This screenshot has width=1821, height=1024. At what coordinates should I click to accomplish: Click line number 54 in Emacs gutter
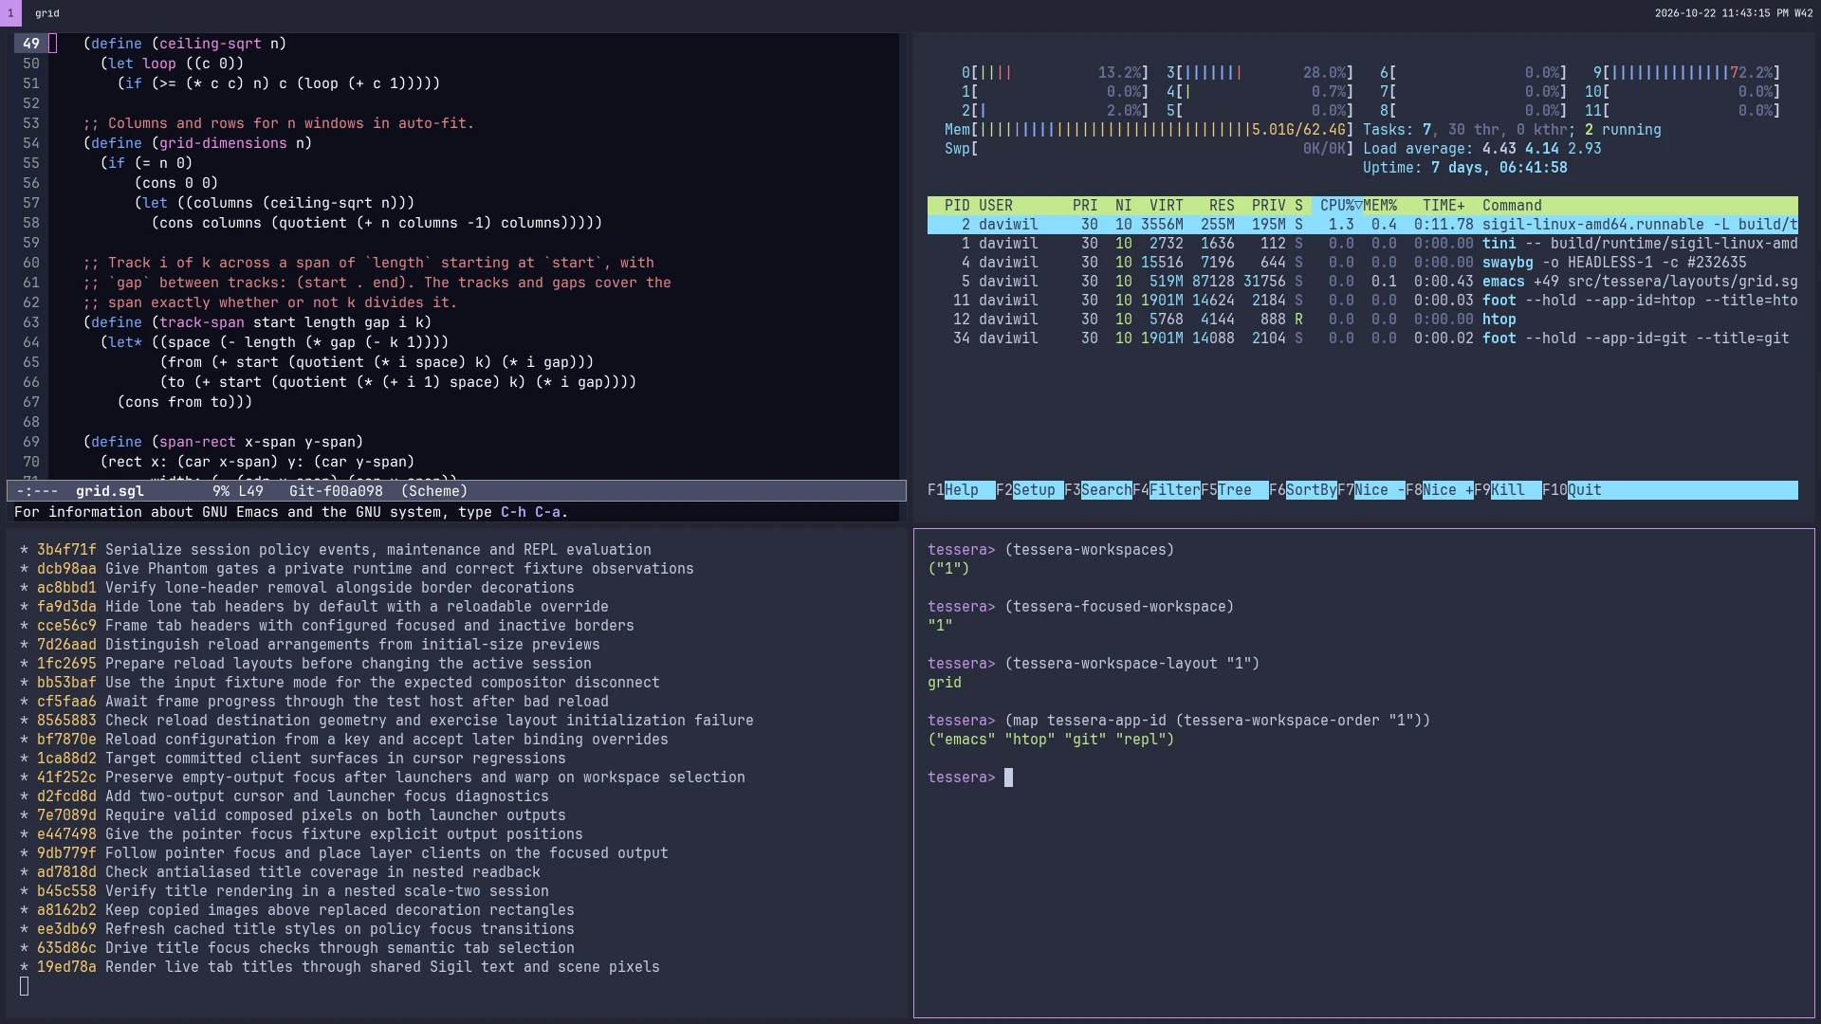coord(31,143)
